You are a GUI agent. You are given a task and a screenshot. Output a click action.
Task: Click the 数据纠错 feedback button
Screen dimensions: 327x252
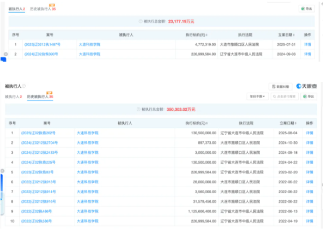click(280, 86)
